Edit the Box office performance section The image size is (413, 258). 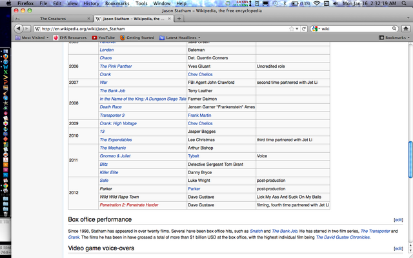point(398,220)
